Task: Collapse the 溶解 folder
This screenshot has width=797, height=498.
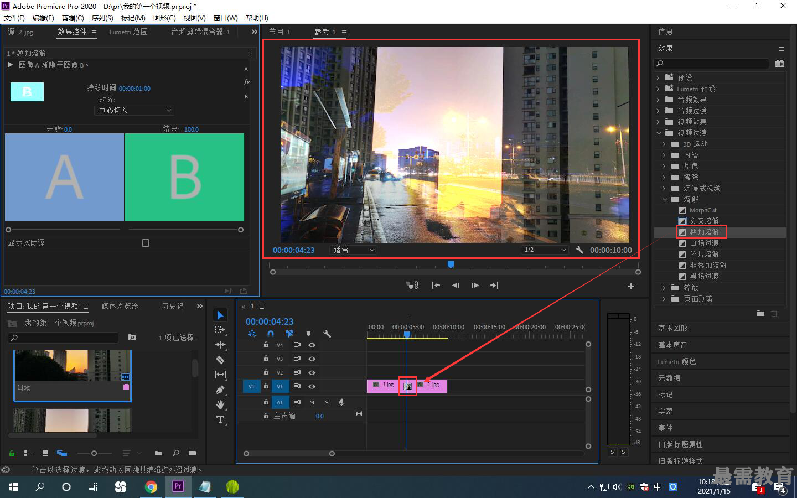Action: pyautogui.click(x=665, y=199)
